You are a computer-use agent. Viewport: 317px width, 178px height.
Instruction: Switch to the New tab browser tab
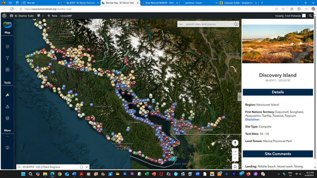pos(40,3)
